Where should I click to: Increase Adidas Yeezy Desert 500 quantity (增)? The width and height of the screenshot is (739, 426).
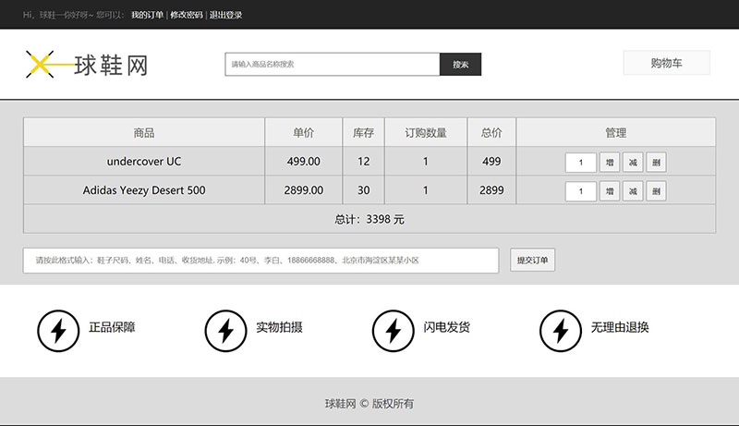610,191
